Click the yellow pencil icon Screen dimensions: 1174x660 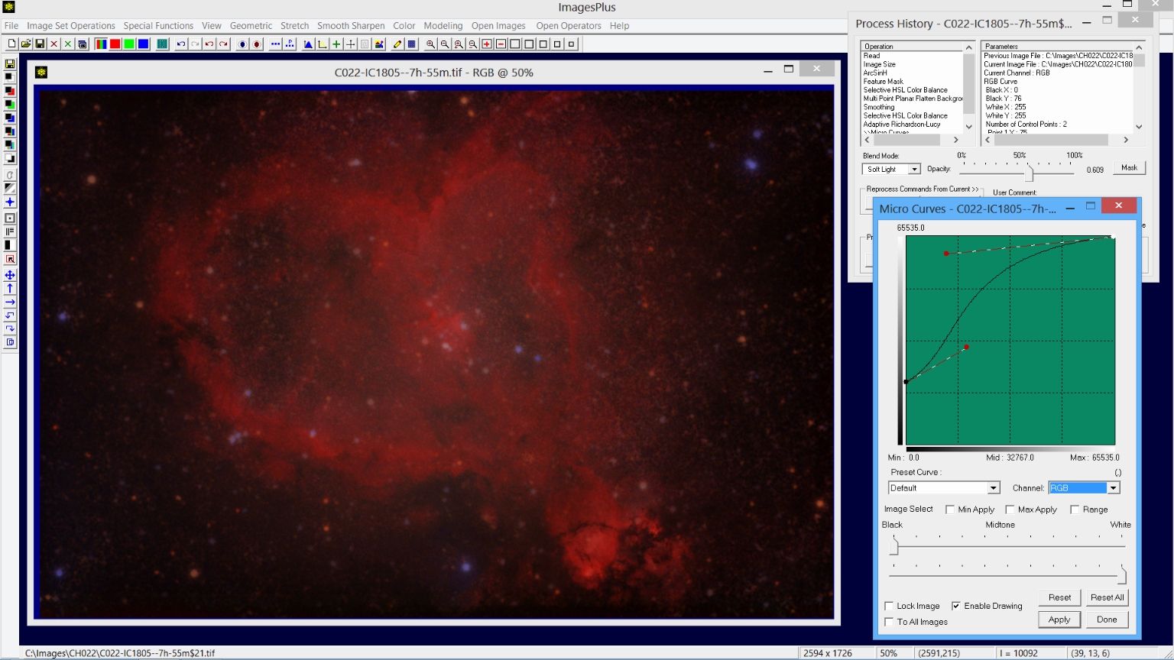(397, 44)
